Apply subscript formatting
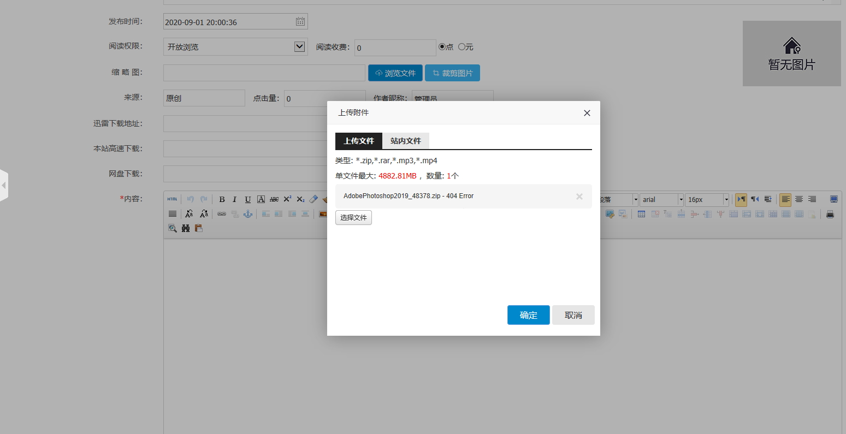Image resolution: width=846 pixels, height=434 pixels. (300, 199)
